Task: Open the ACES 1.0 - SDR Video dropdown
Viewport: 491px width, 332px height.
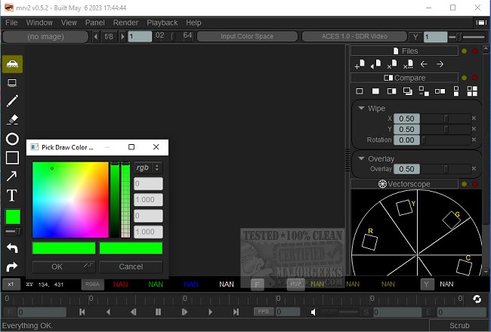Action: click(x=354, y=36)
